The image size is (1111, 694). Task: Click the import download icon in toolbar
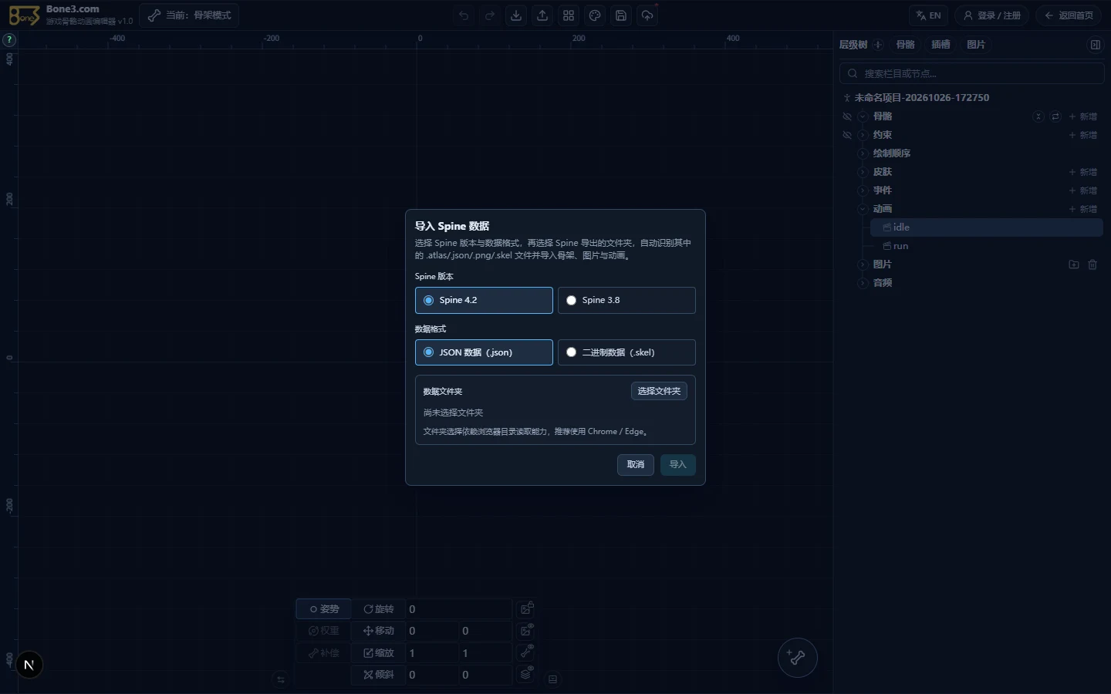[x=516, y=15]
